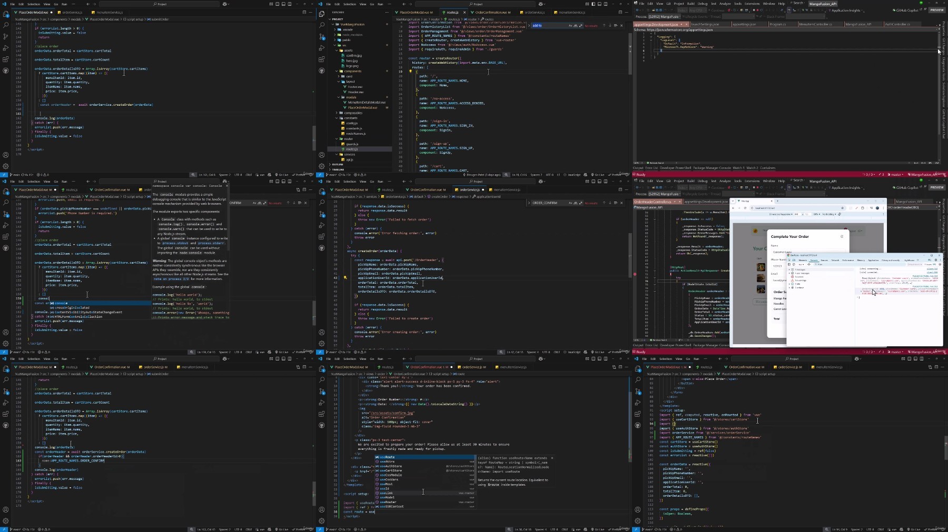Click split editor icon in the Explorer-sidebar VS Code window

620,12
